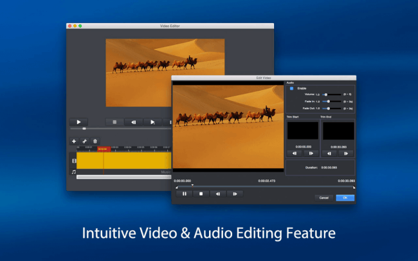This screenshot has width=418, height=261.
Task: Stop playback in the Edit Video dialog
Action: coord(201,193)
